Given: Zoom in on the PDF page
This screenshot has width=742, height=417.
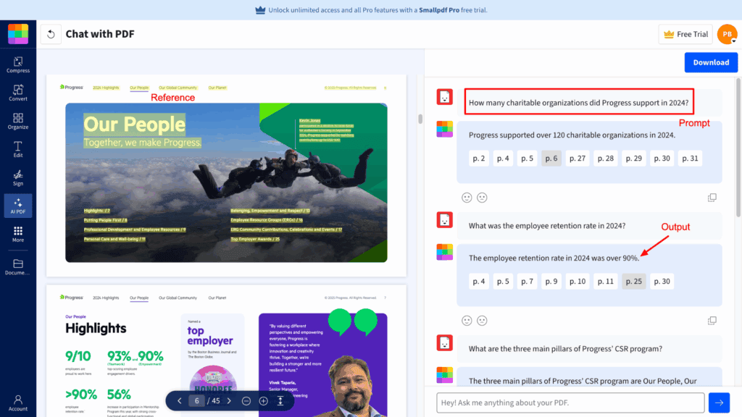Looking at the screenshot, I should [x=263, y=400].
